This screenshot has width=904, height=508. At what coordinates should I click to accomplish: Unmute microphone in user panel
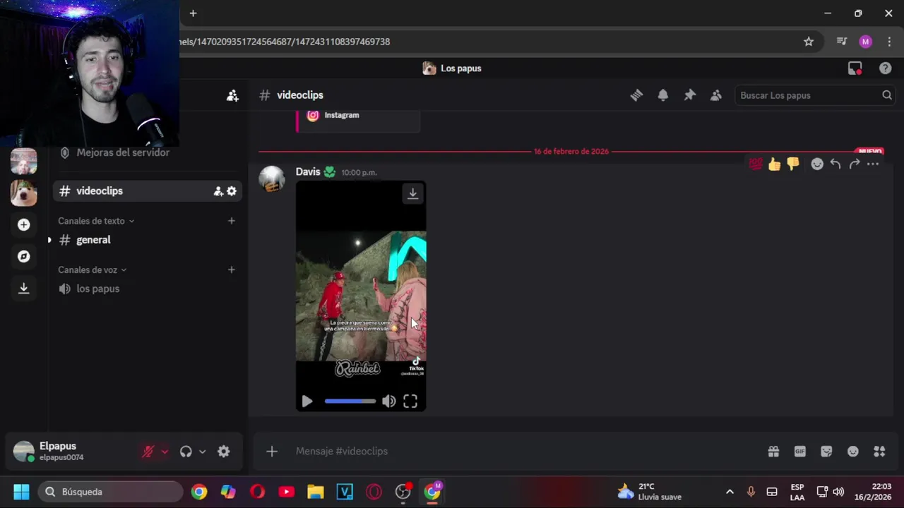coord(148,452)
